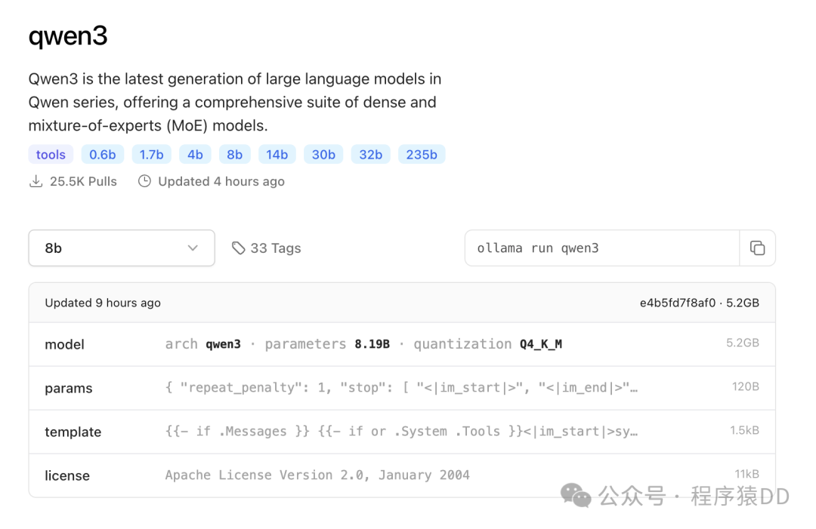Click the Updated 9 hours ago text
The height and width of the screenshot is (529, 816).
click(x=103, y=303)
